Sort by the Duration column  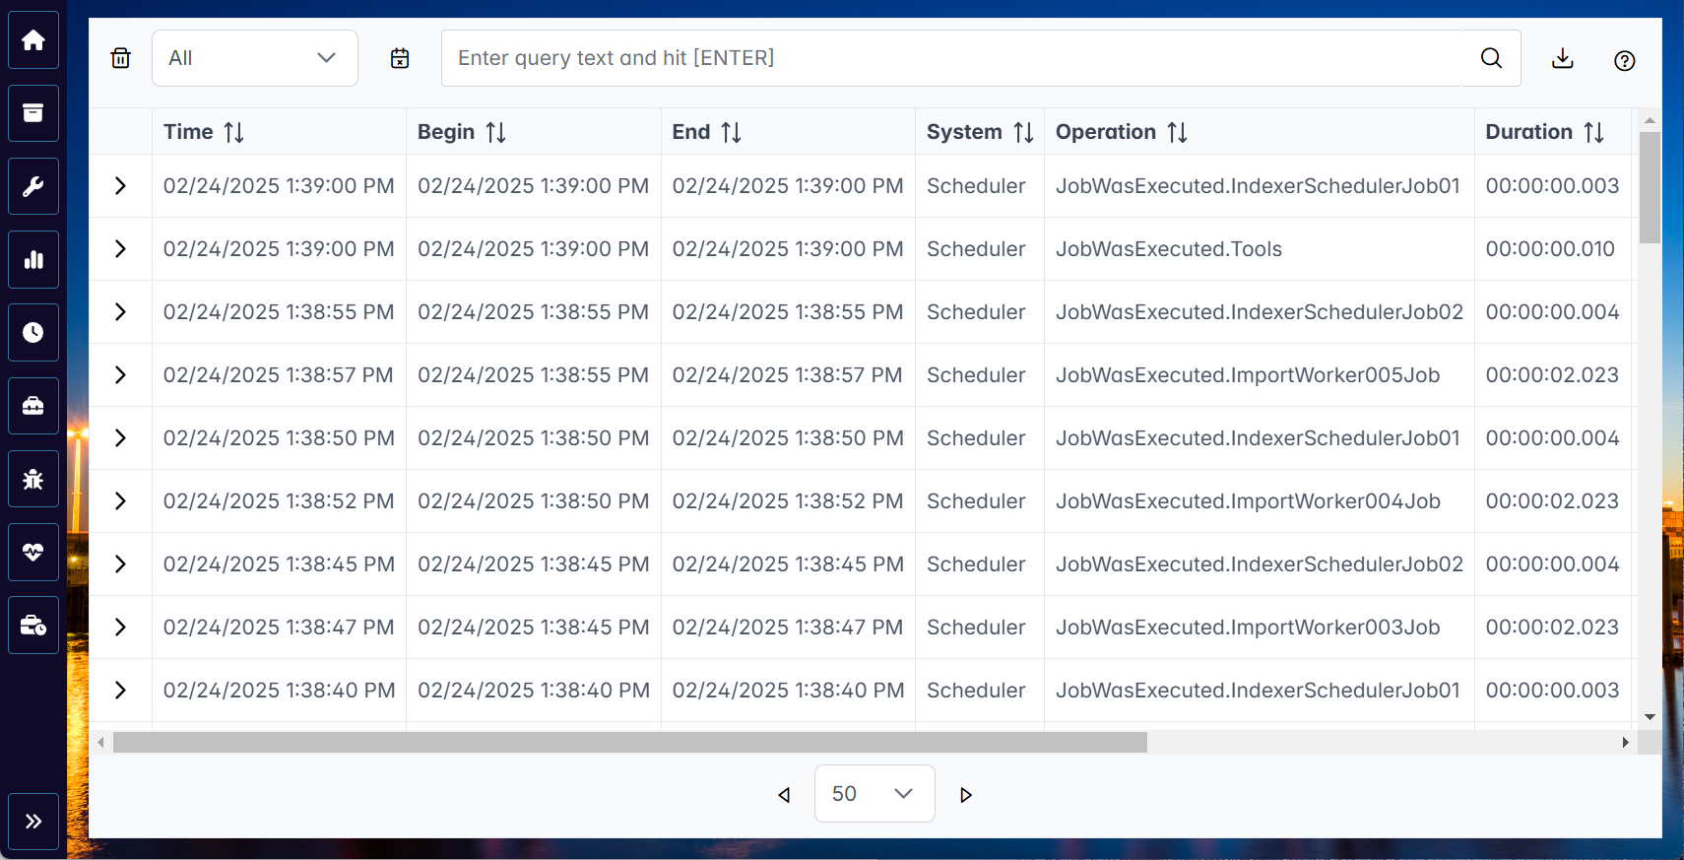click(1593, 132)
